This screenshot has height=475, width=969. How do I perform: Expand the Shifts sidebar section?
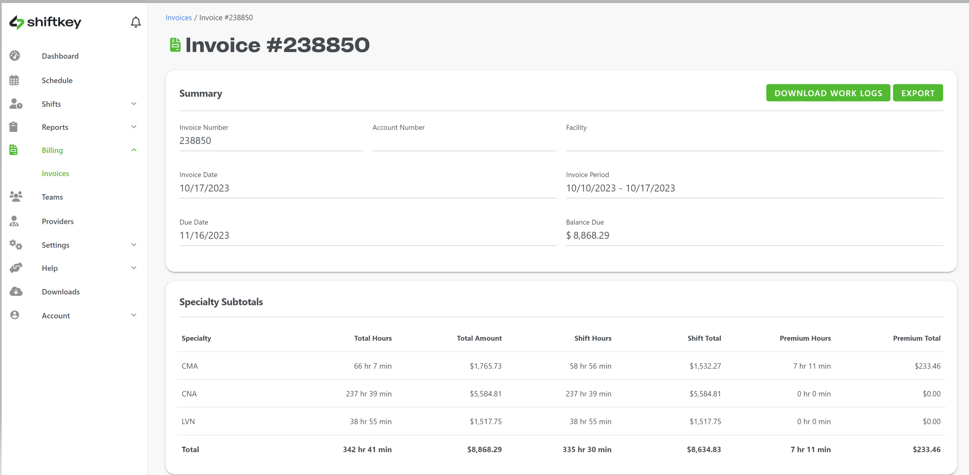(x=134, y=104)
